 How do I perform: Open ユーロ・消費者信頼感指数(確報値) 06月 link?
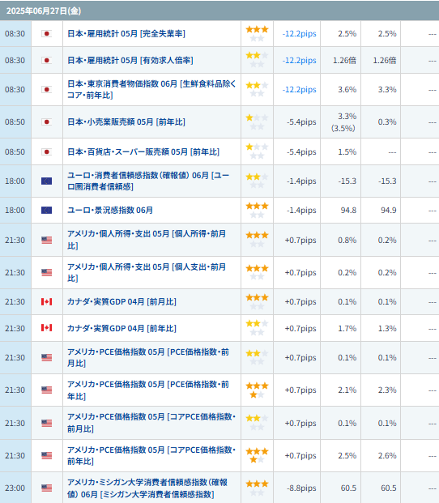point(148,181)
